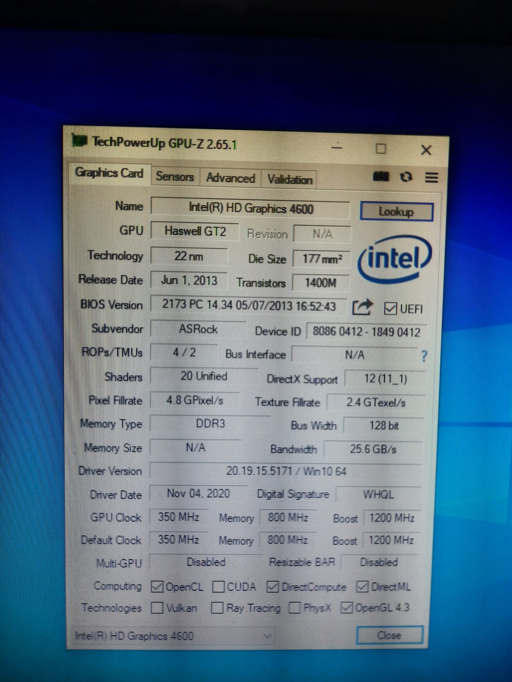Viewport: 512px width, 682px height.
Task: Toggle the PhysX checkbox
Action: tap(294, 608)
